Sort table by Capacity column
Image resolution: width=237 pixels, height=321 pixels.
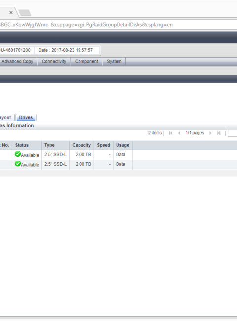pos(81,145)
